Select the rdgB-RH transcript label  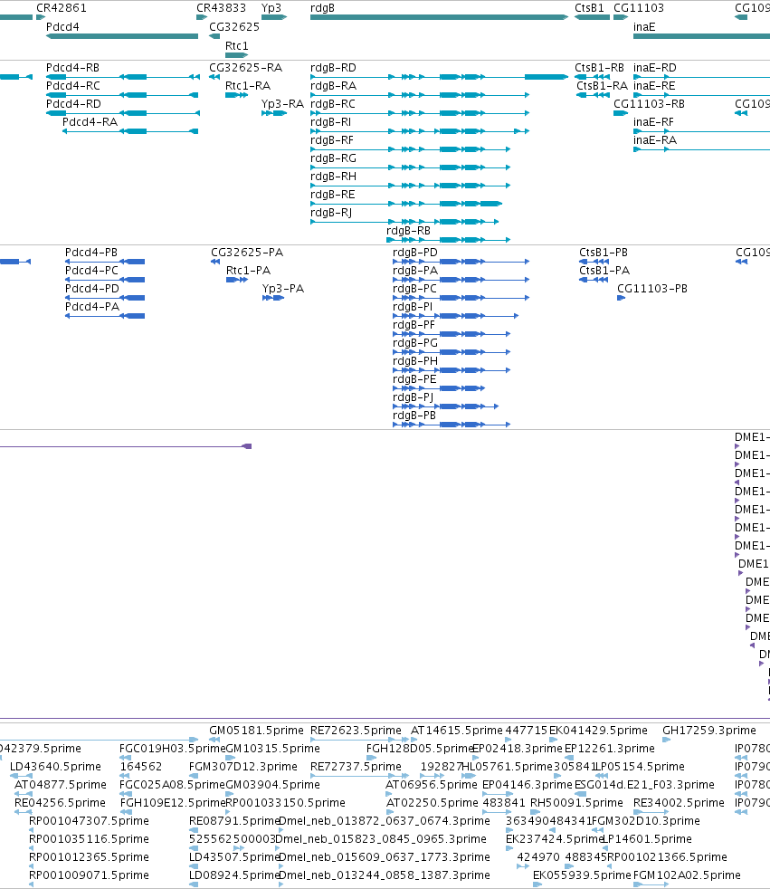[x=333, y=177]
